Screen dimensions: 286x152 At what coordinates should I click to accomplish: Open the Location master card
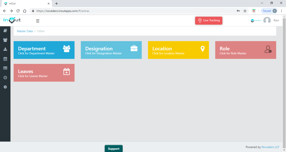(x=178, y=50)
